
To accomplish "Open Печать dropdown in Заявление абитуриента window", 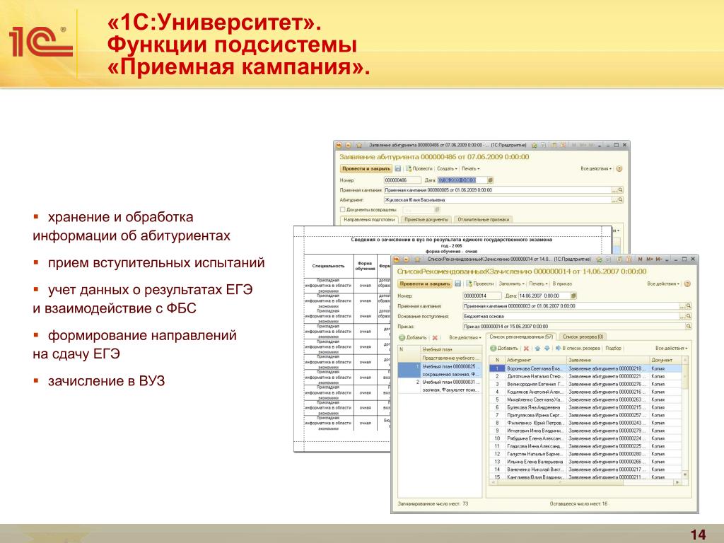I will point(470,168).
